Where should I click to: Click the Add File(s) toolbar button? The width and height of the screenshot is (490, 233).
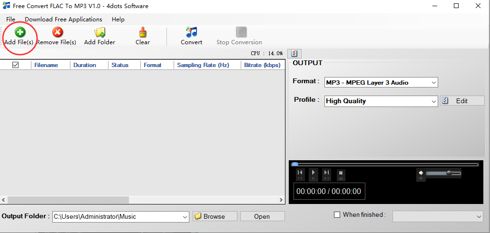pos(19,36)
